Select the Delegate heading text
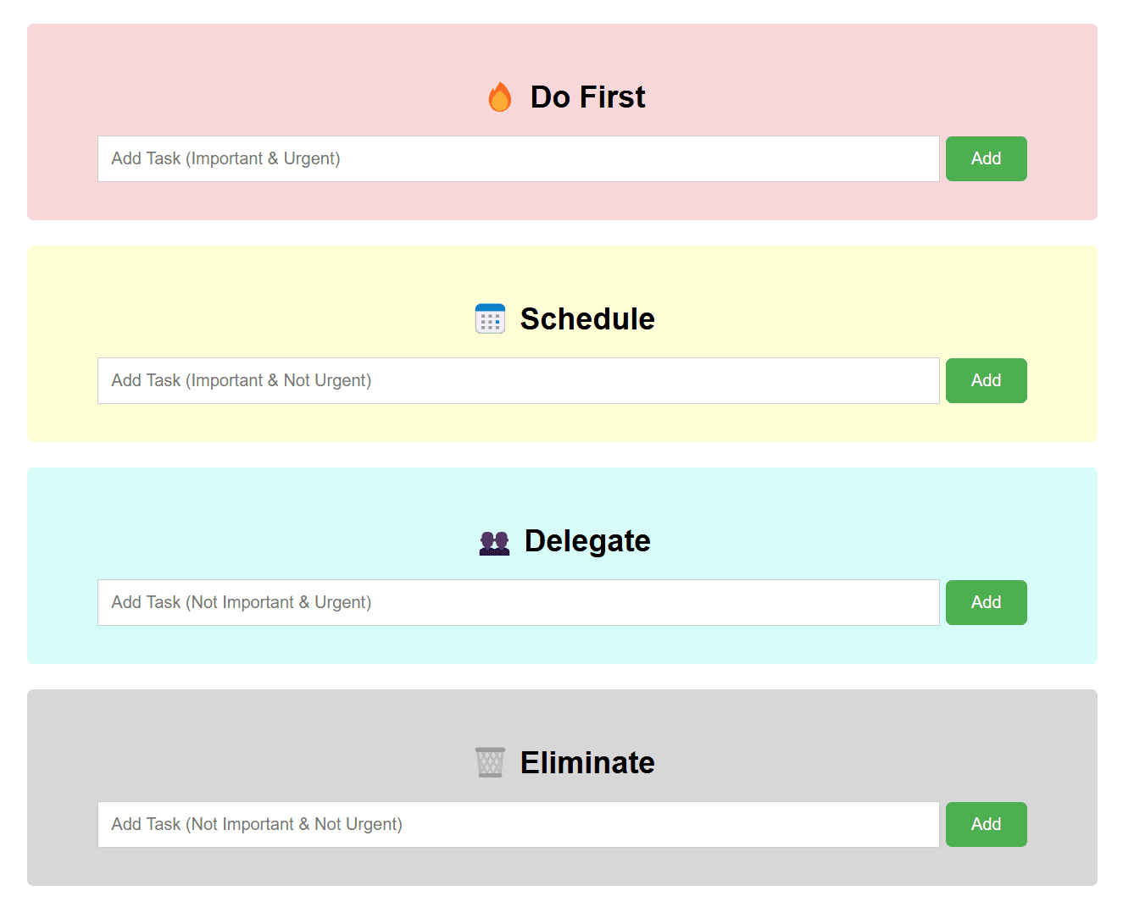This screenshot has width=1123, height=913. click(x=587, y=540)
